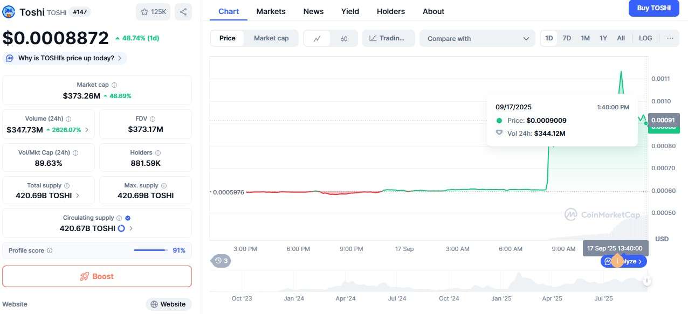Image resolution: width=688 pixels, height=314 pixels.
Task: Switch to the Holders tab
Action: pyautogui.click(x=391, y=11)
